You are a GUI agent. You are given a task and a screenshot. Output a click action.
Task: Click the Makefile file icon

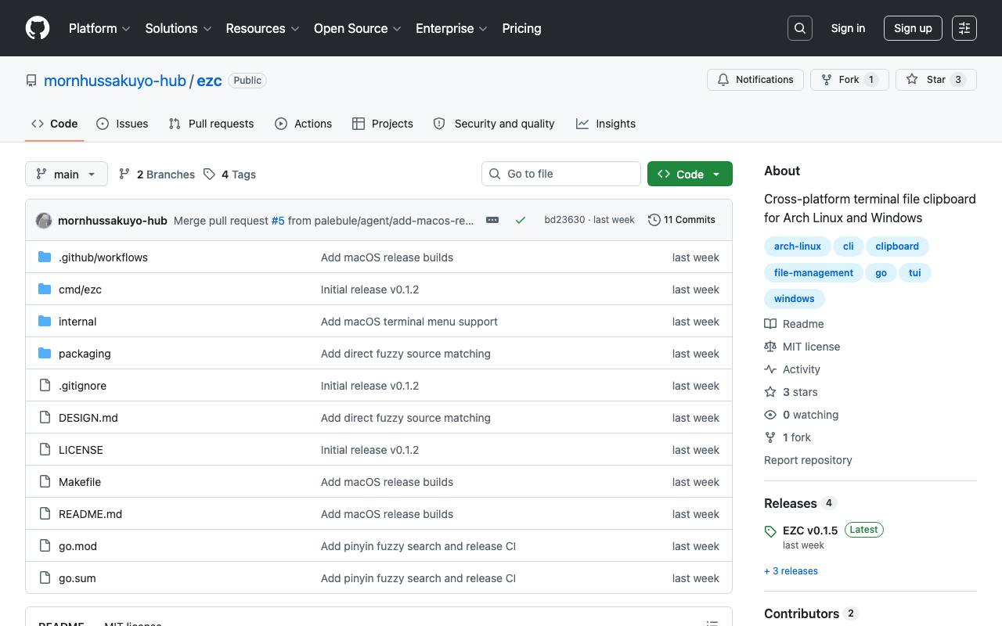pos(45,482)
